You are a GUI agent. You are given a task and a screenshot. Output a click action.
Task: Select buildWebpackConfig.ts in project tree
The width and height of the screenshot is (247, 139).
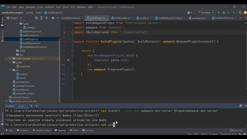pyautogui.click(x=35, y=47)
